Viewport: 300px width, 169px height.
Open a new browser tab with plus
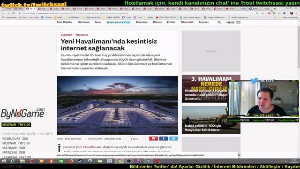[275, 9]
